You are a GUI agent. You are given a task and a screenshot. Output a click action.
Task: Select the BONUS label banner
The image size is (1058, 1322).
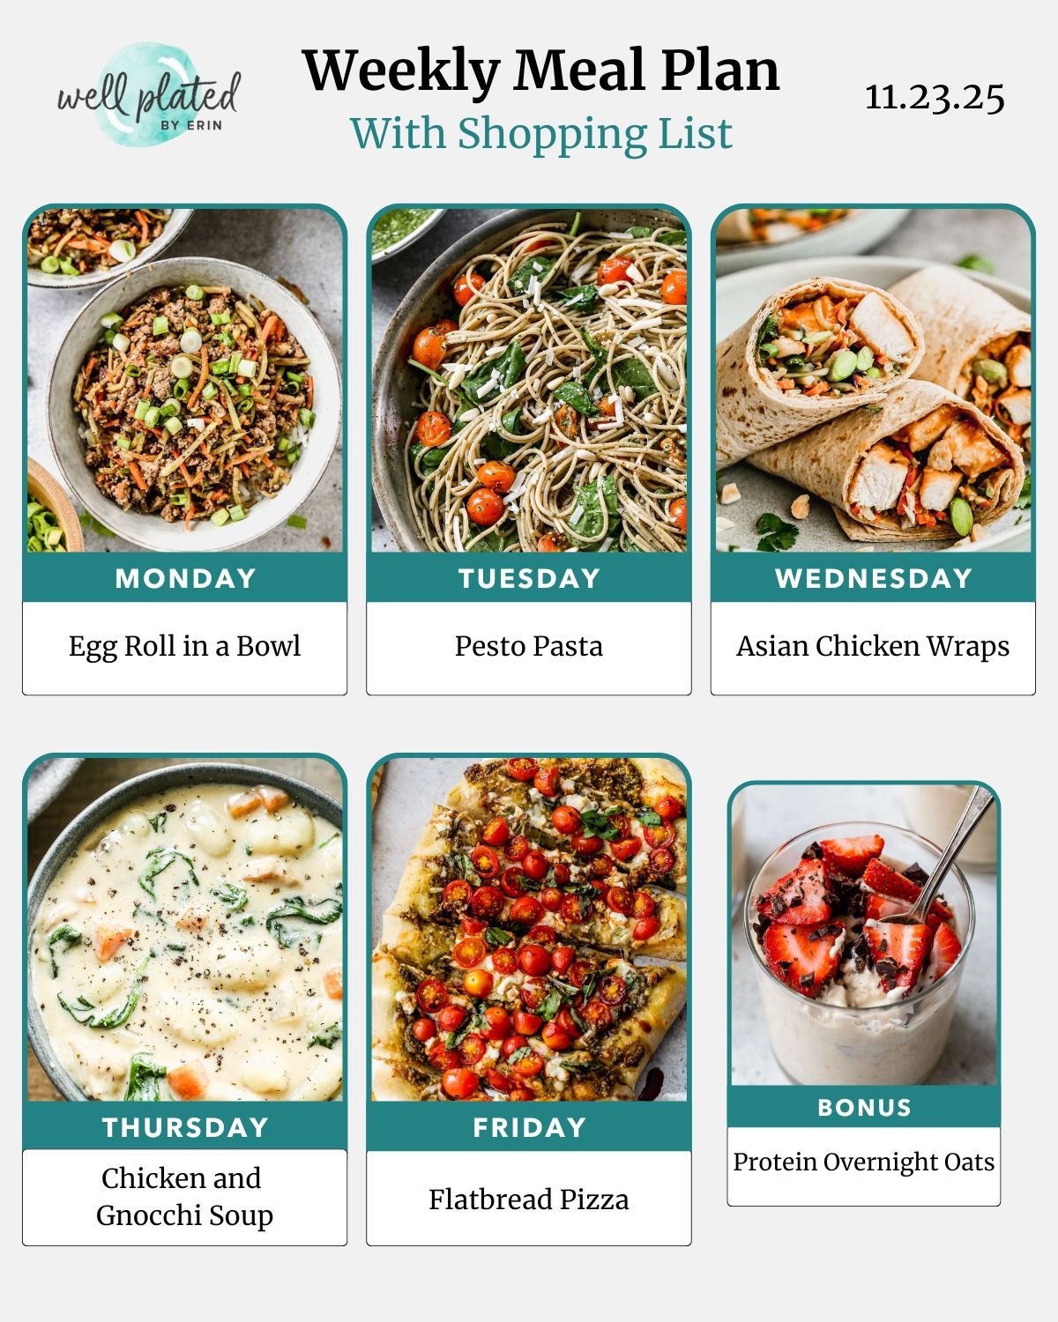864,1107
